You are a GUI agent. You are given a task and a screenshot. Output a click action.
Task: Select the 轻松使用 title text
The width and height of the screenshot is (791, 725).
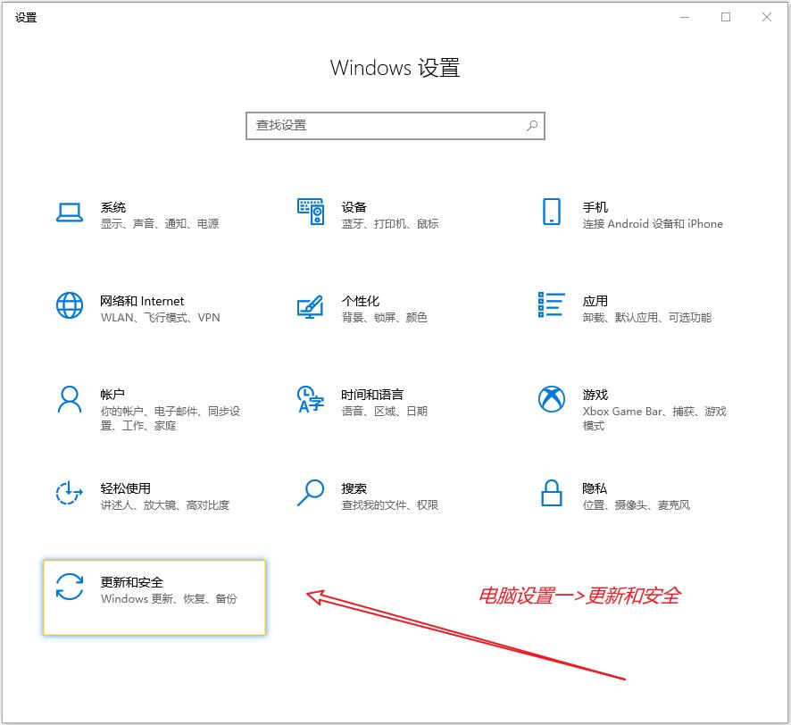pyautogui.click(x=126, y=488)
